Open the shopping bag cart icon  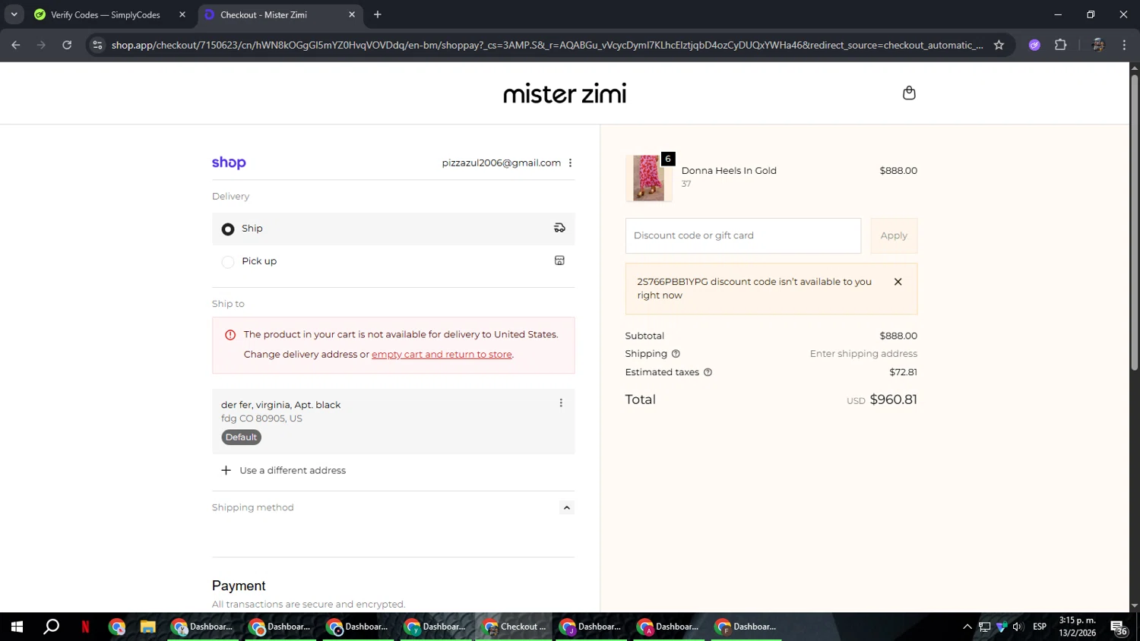click(909, 93)
